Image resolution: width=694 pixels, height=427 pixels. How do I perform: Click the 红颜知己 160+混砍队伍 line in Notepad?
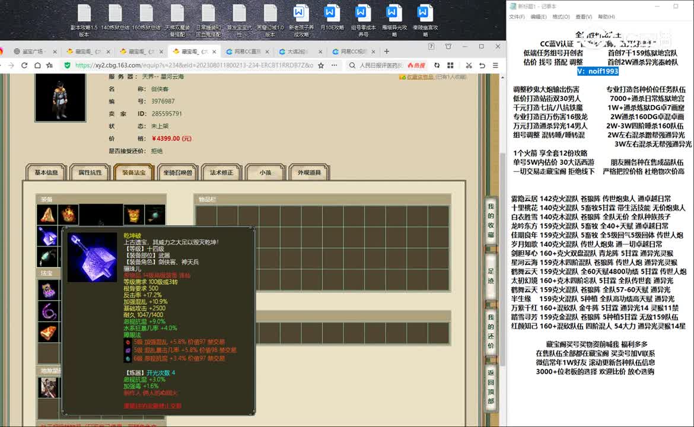(599, 326)
